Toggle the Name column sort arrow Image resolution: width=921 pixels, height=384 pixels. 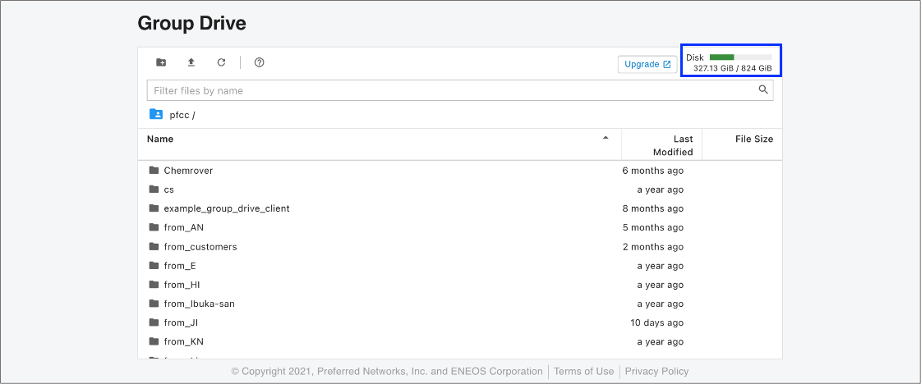click(606, 138)
